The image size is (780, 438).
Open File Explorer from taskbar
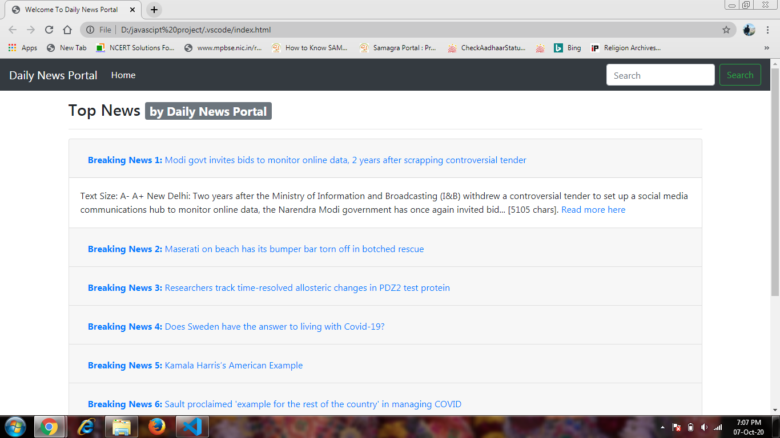coord(122,427)
